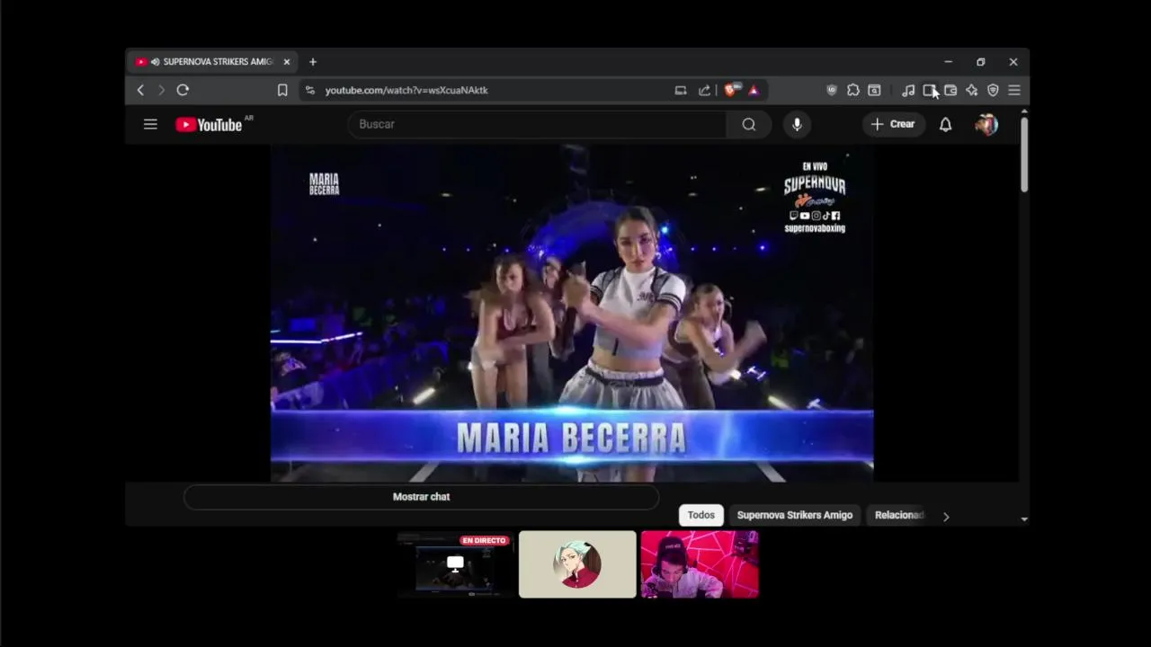1151x647 pixels.
Task: Click the window search extension icon
Action: [x=874, y=90]
